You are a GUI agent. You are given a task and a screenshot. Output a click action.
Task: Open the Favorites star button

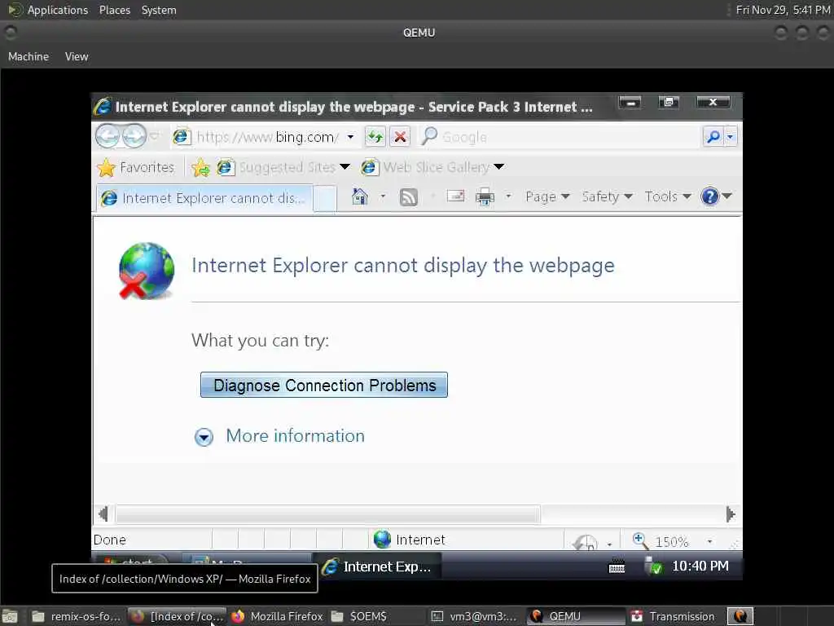(x=136, y=167)
